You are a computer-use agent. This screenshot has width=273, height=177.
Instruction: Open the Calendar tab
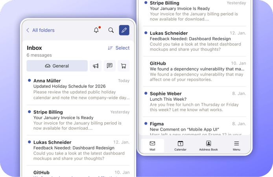[x=180, y=146]
